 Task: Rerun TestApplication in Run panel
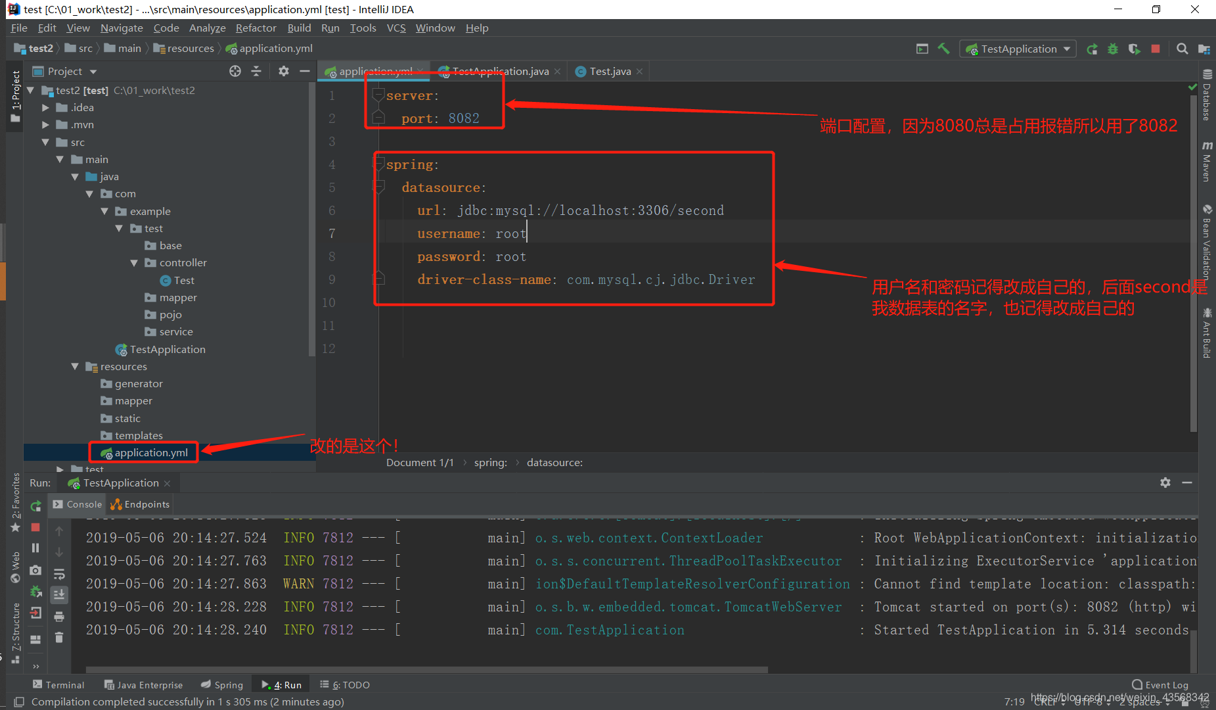36,506
